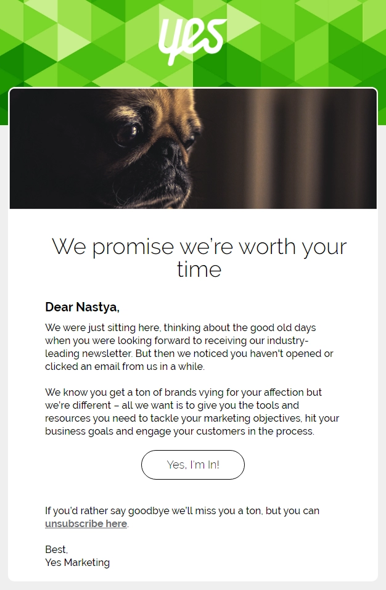Click the green triangle pattern header background
386x590 pixels.
coord(62,37)
